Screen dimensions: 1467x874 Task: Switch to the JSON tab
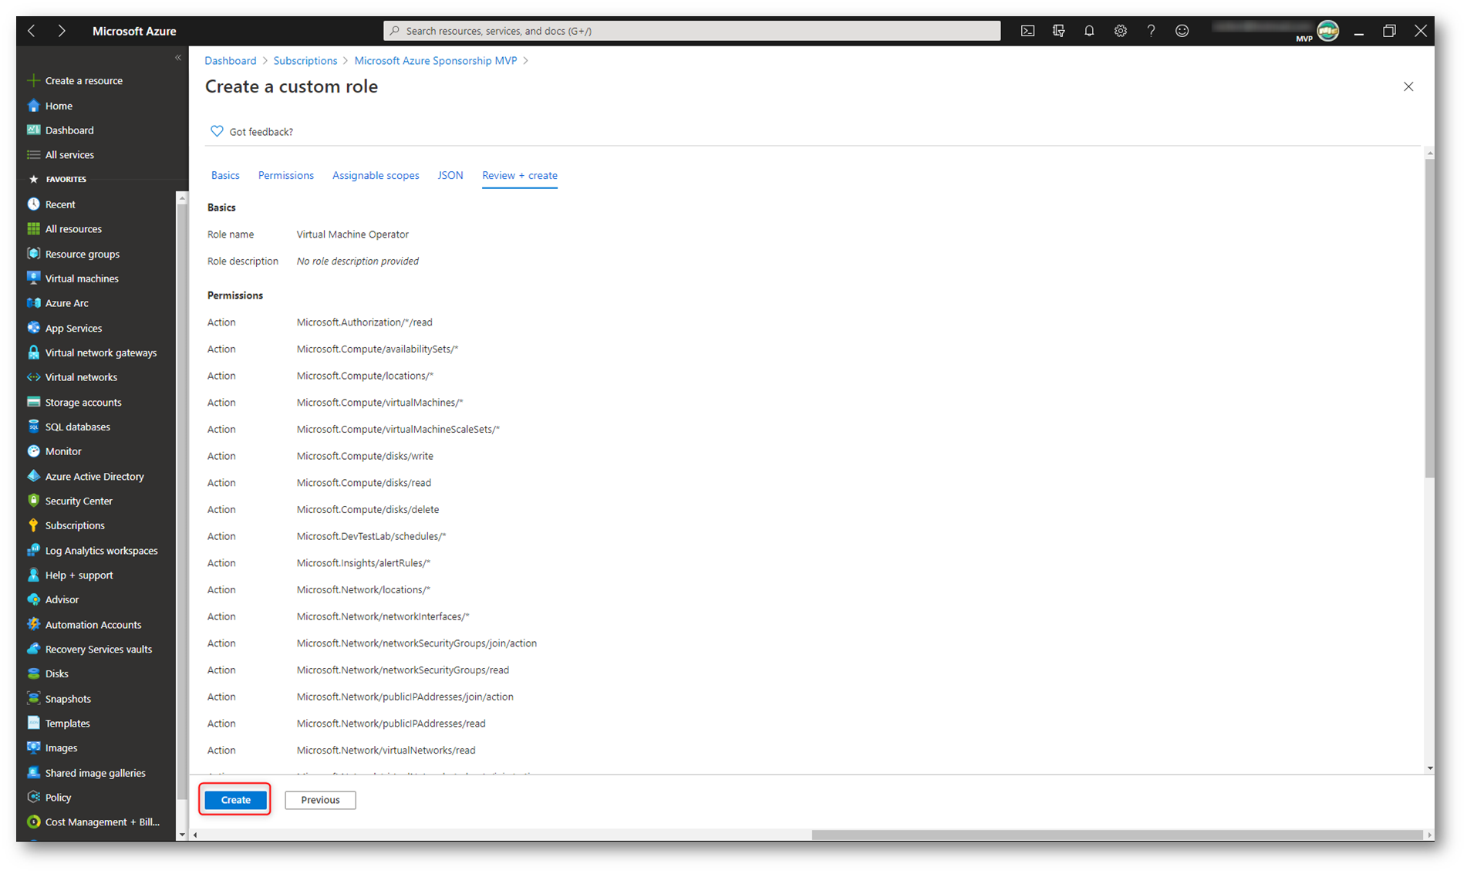click(x=450, y=175)
